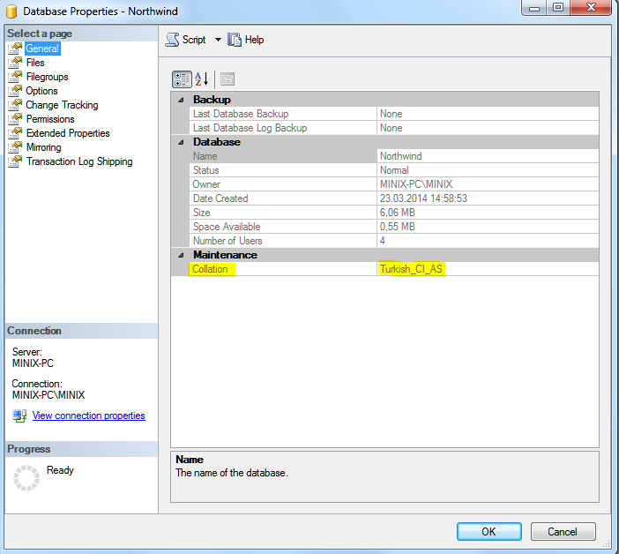Click the Alphabetical sort icon
The width and height of the screenshot is (619, 554).
[x=202, y=79]
